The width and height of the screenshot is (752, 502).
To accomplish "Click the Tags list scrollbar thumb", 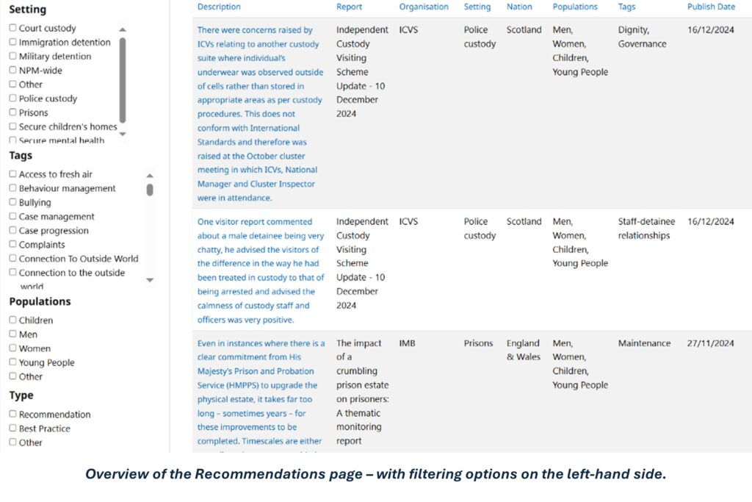I will [150, 190].
